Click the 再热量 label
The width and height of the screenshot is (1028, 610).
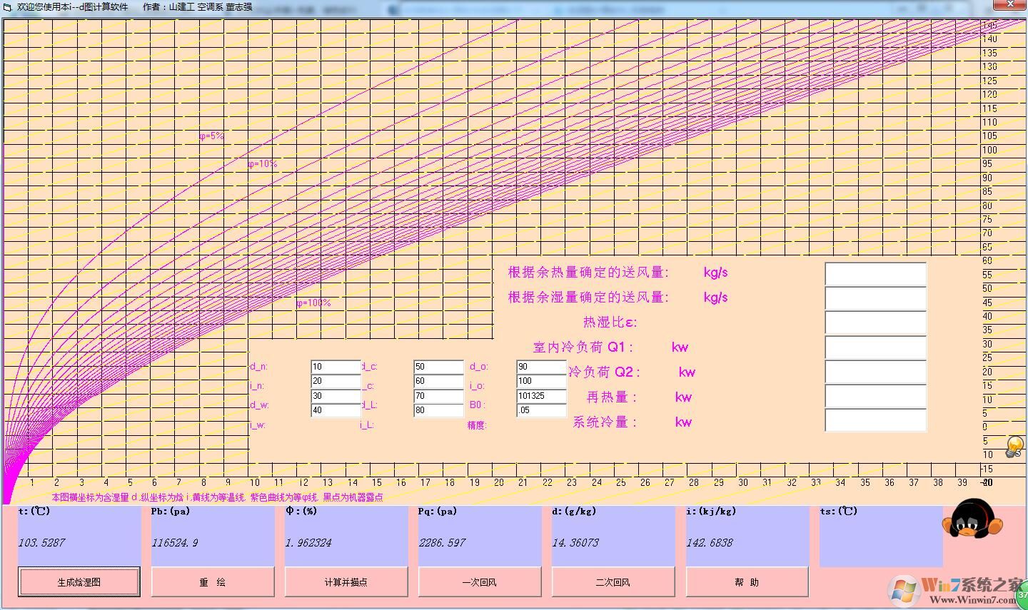[x=612, y=397]
